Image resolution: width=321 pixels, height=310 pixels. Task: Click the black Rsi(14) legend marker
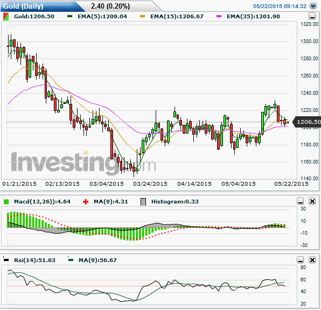coord(6,260)
